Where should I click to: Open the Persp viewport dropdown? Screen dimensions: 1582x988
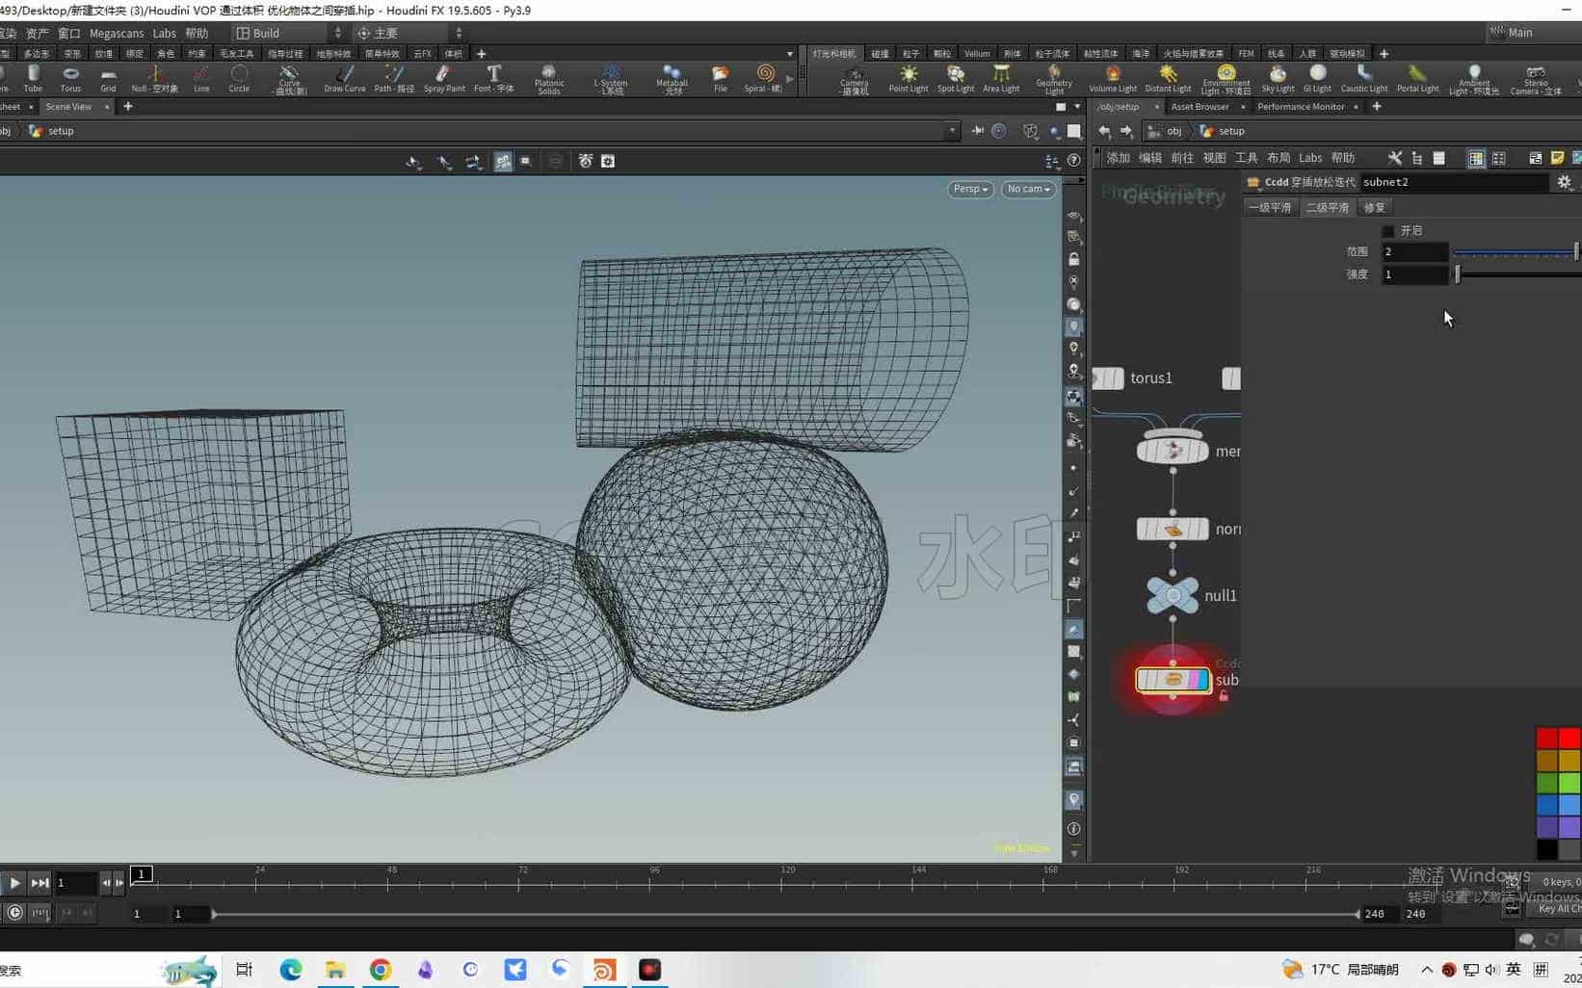tap(970, 189)
